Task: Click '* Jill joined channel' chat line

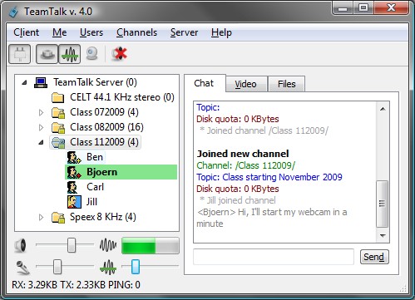Action: click(x=238, y=200)
